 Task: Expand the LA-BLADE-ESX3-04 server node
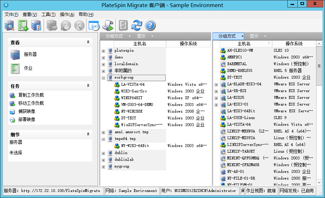coord(216,85)
